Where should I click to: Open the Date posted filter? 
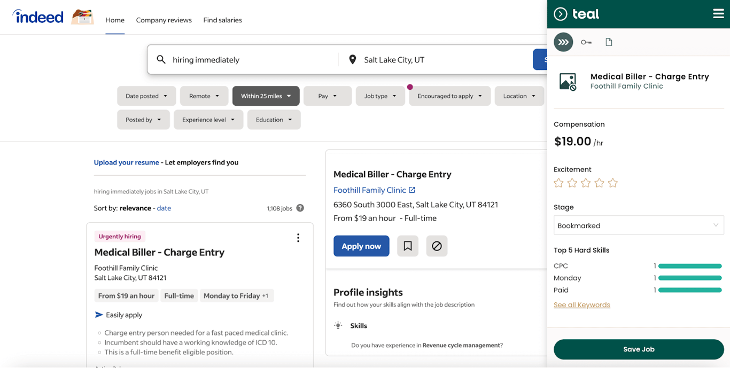click(146, 96)
